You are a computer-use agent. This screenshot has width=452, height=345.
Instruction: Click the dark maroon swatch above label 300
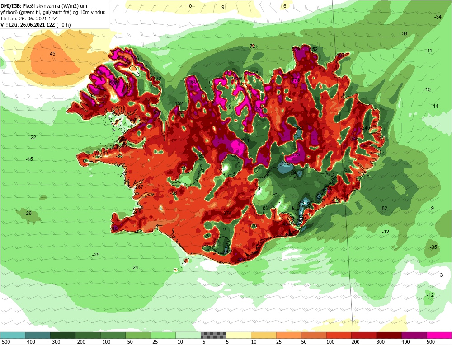tap(389, 335)
